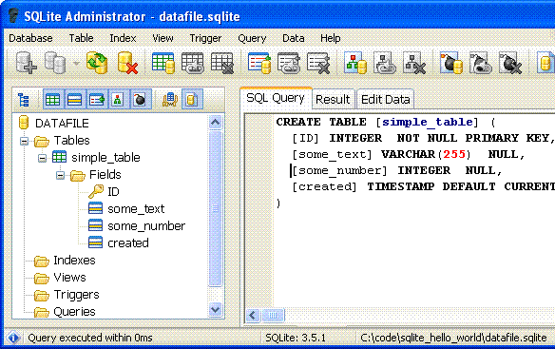Select the Views folder in tree
The width and height of the screenshot is (555, 349).
pyautogui.click(x=69, y=278)
